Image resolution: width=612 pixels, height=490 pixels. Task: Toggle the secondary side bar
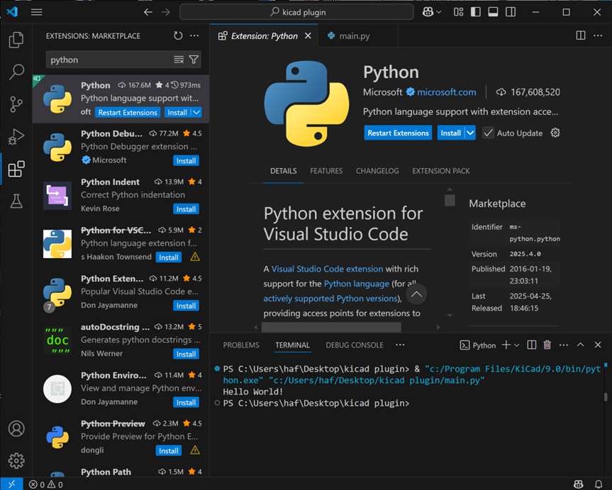511,12
